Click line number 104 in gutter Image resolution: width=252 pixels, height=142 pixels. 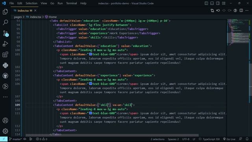tap(17, 75)
